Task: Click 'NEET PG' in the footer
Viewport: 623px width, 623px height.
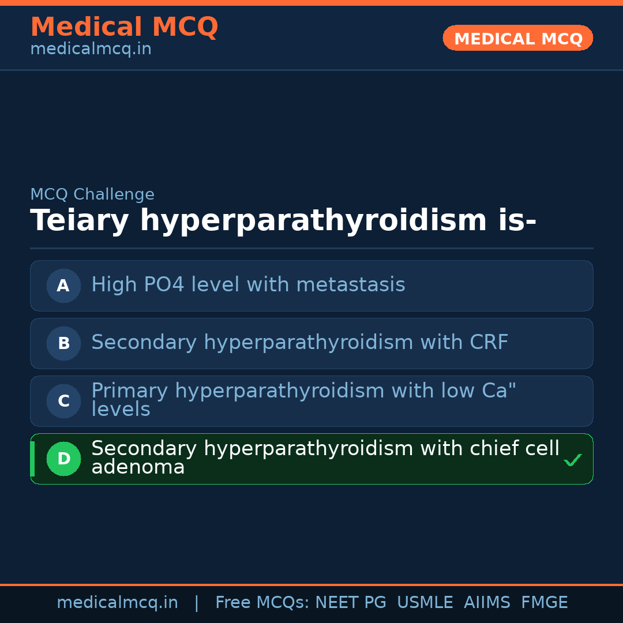Action: 351,603
